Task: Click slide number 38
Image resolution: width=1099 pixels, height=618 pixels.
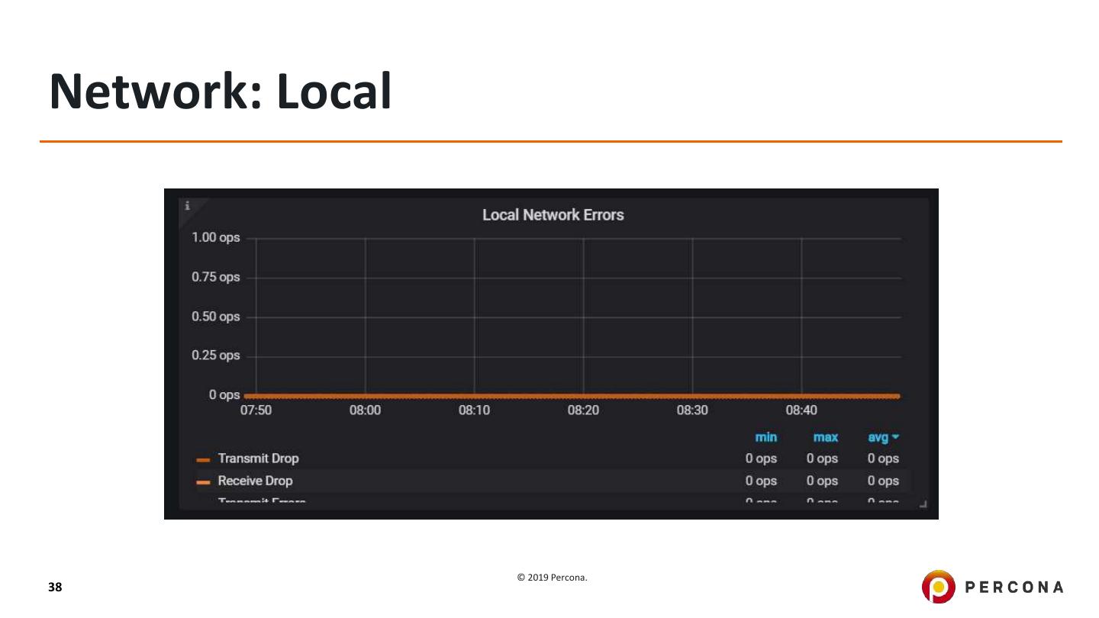Action: 55,587
